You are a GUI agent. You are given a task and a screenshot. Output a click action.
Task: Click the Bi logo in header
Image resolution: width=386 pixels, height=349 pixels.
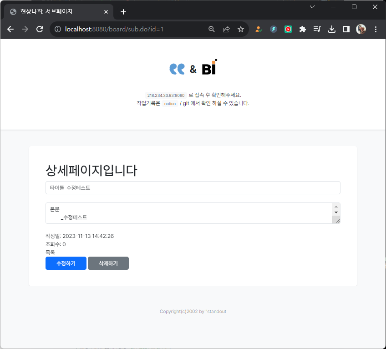click(x=209, y=67)
